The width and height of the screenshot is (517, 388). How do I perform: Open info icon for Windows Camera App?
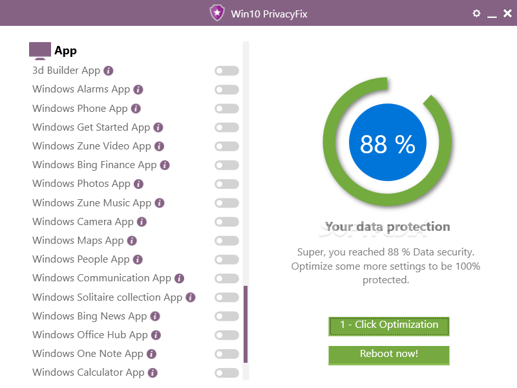coord(142,222)
